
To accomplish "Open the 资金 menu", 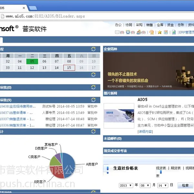I will [170, 25].
